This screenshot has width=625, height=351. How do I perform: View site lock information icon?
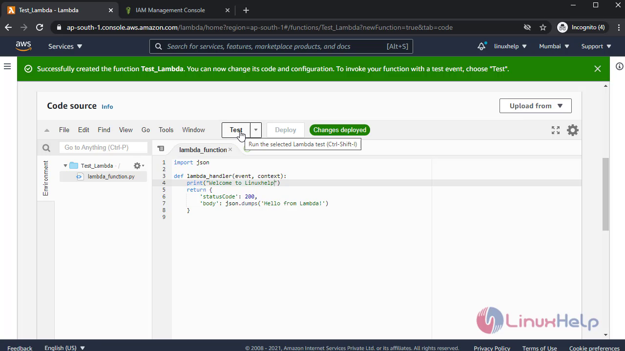pyautogui.click(x=60, y=27)
